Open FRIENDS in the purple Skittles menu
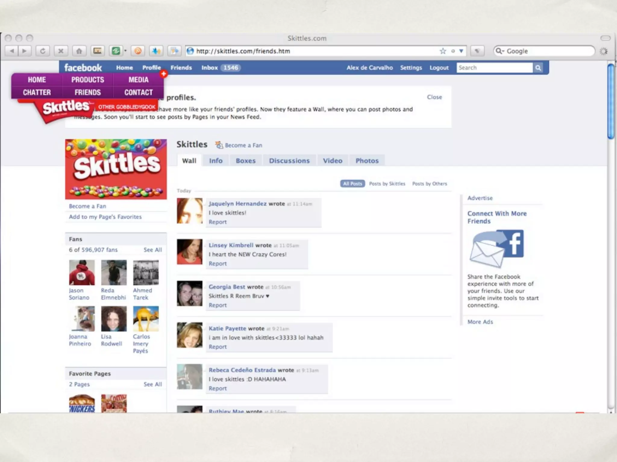Screen dimensions: 617x462 click(88, 92)
